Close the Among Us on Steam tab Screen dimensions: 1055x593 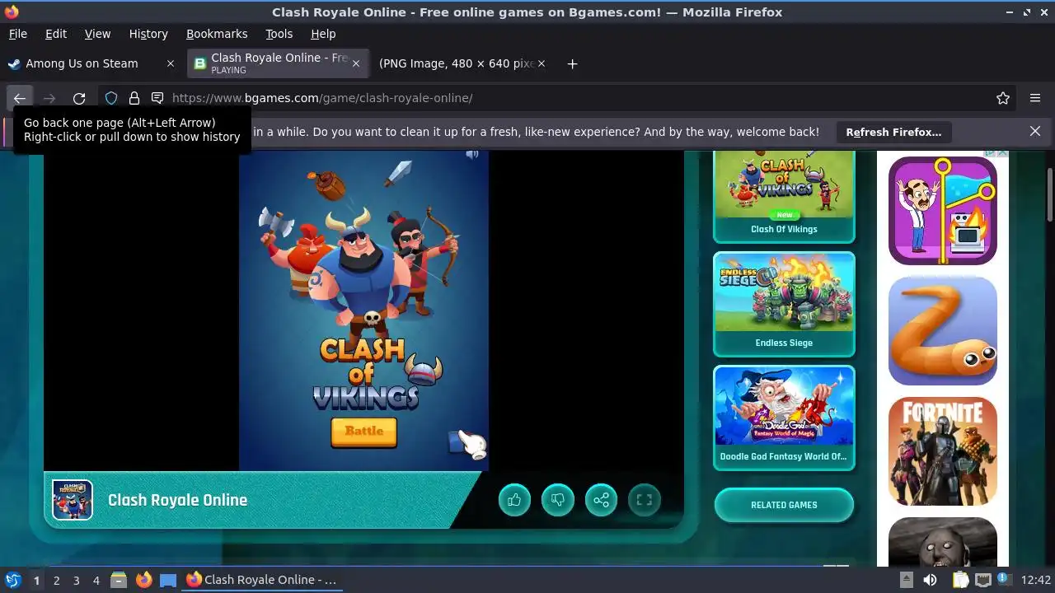171,63
